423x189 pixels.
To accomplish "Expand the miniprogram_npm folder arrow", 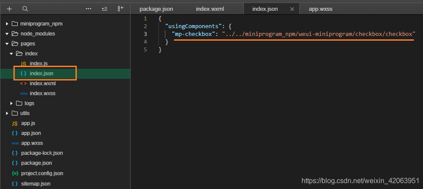I will pos(7,24).
